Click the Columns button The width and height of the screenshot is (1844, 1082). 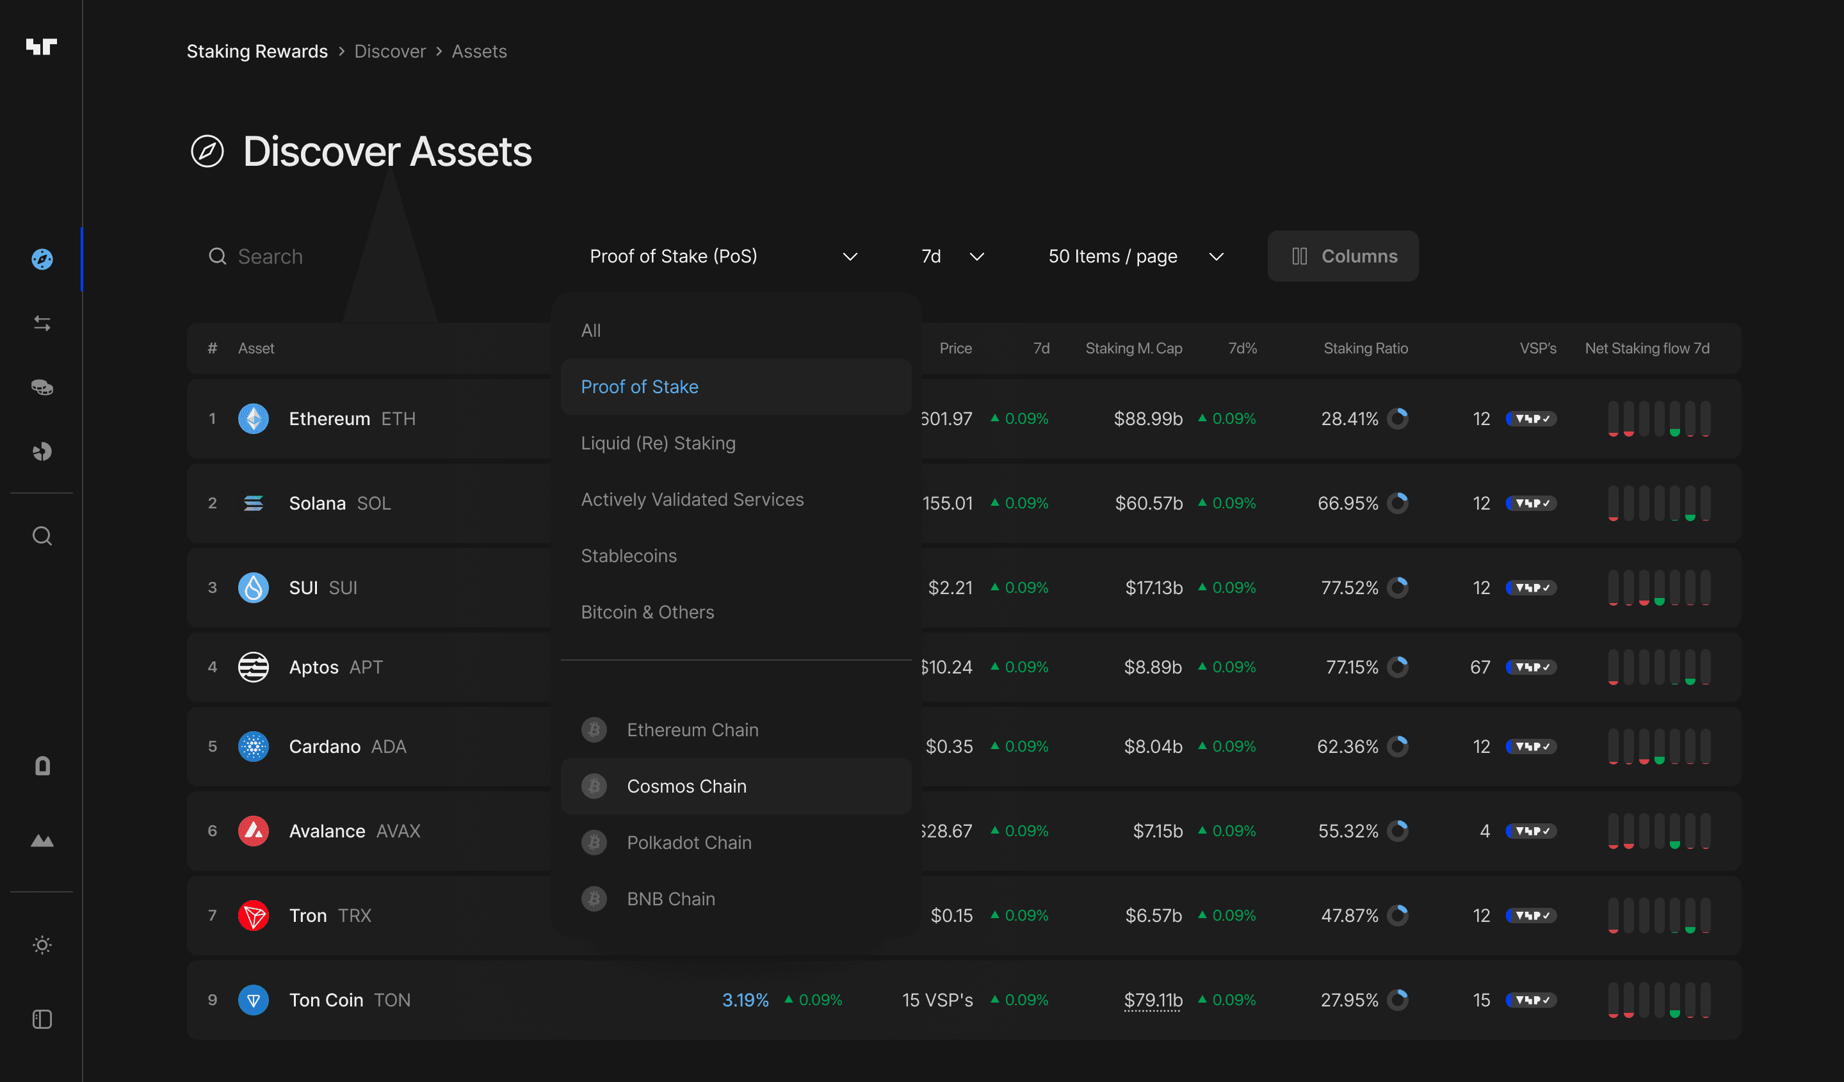pos(1343,256)
